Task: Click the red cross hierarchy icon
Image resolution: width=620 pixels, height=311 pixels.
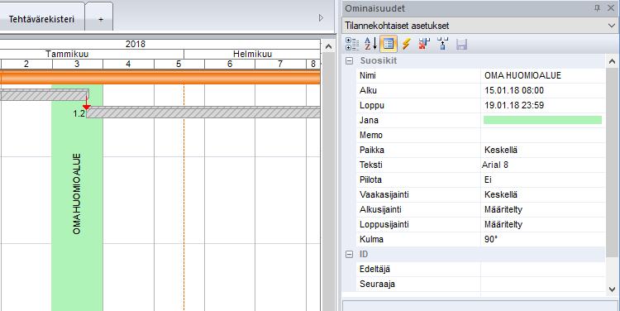Action: coord(424,44)
